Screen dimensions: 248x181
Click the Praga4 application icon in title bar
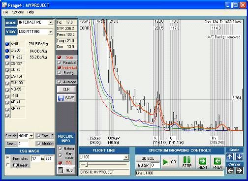[x=4, y=5]
